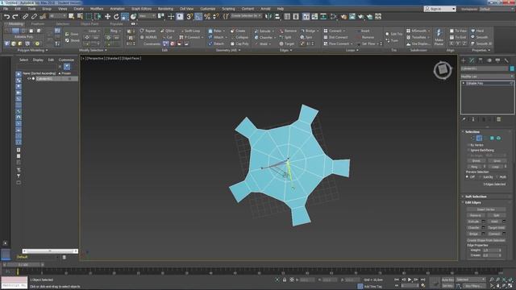Switch to the Freeform ribbon tab

coord(38,23)
